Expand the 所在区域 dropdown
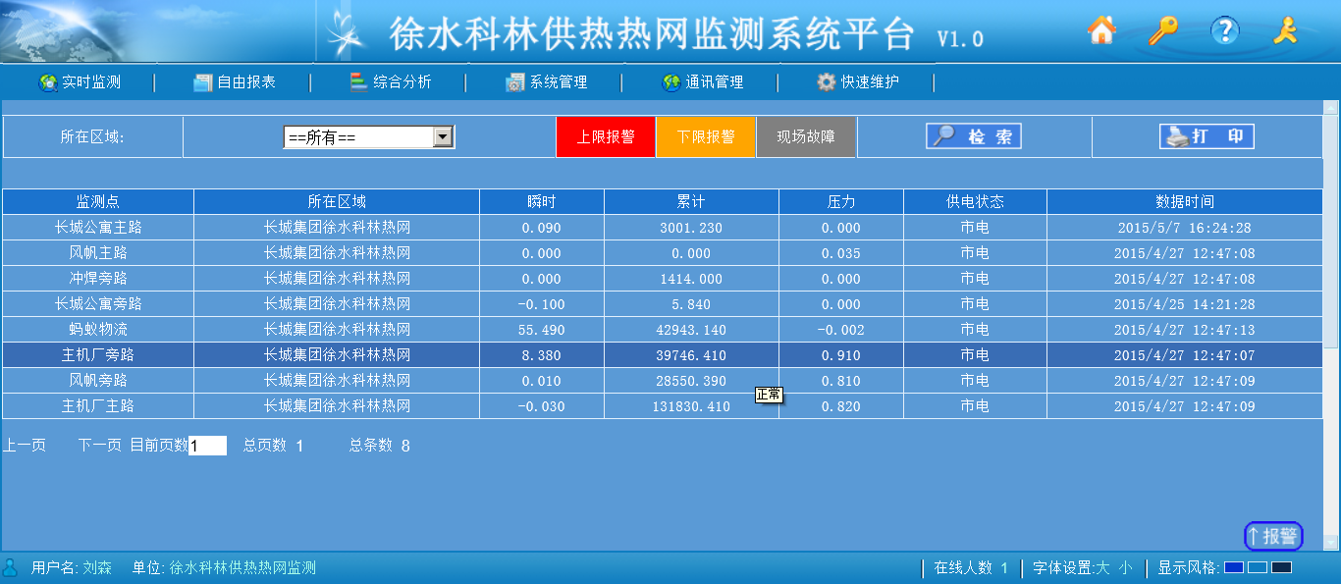1341x584 pixels. [444, 137]
